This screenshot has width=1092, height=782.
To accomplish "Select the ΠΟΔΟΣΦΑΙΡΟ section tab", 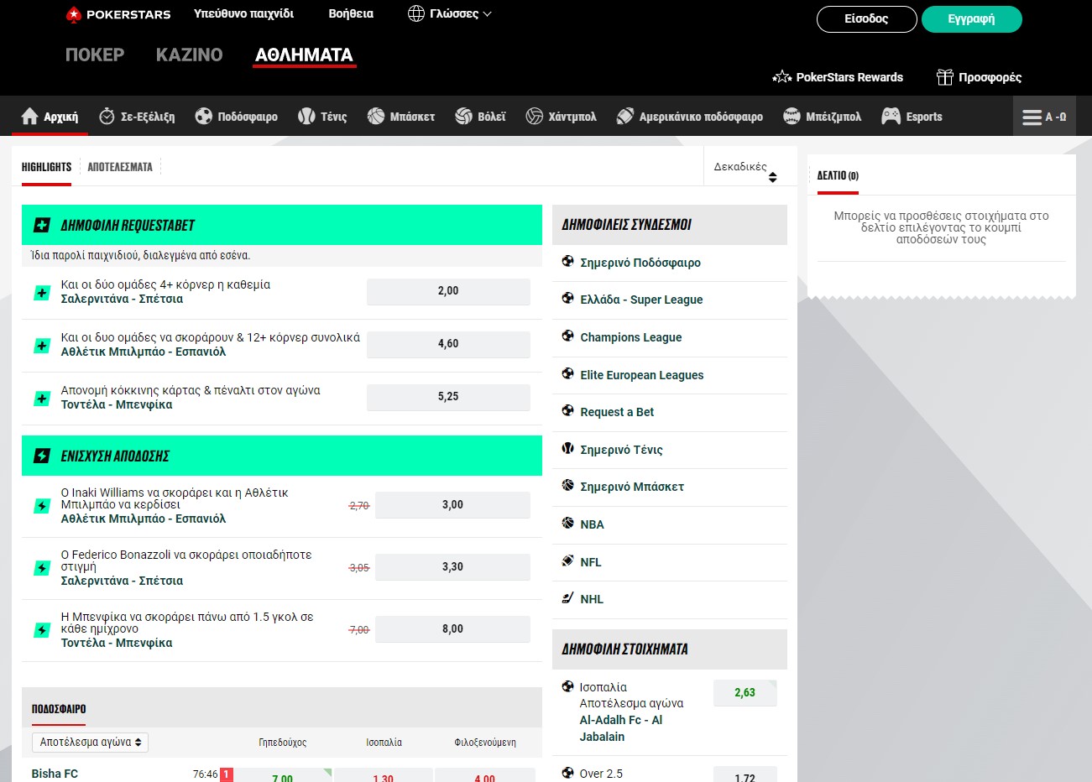I will click(x=59, y=709).
